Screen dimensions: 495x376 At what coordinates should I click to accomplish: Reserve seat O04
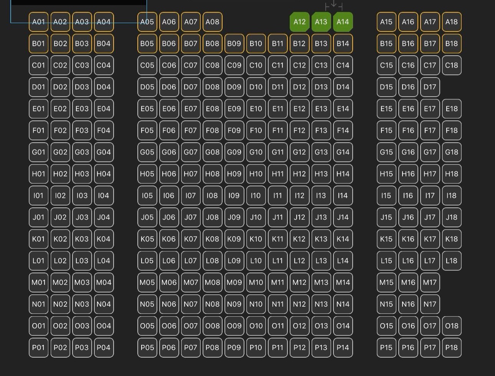point(104,326)
